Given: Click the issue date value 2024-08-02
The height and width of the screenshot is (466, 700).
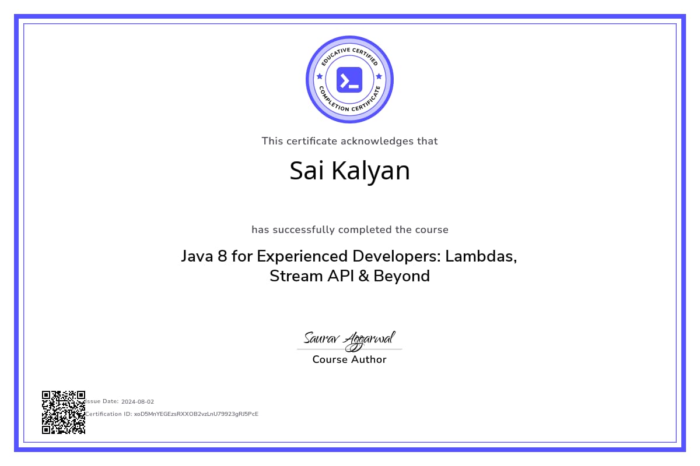Looking at the screenshot, I should tap(138, 401).
